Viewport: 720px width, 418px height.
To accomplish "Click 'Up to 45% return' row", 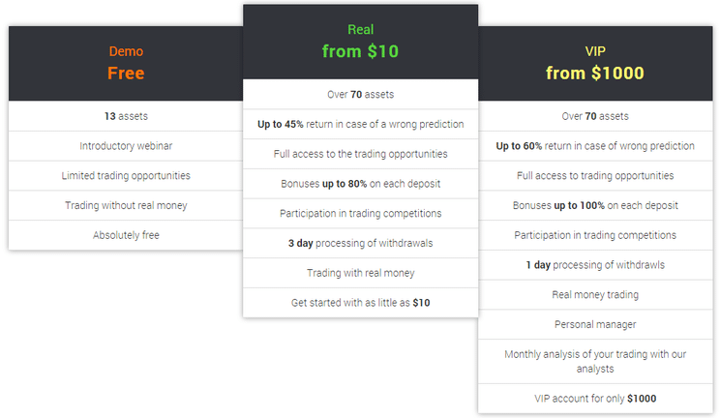I will pyautogui.click(x=360, y=124).
